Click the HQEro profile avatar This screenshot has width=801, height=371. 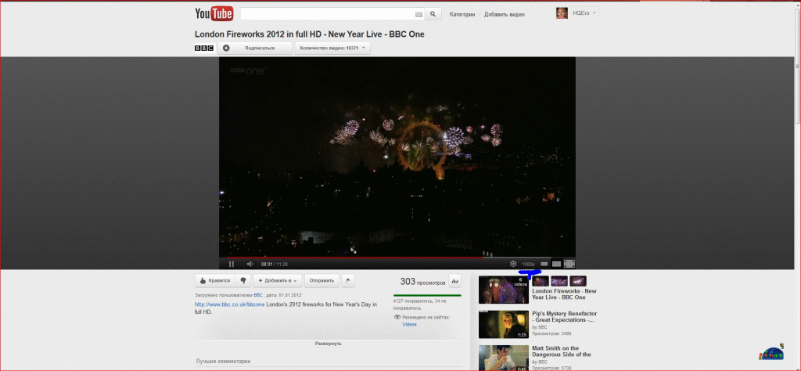562,13
